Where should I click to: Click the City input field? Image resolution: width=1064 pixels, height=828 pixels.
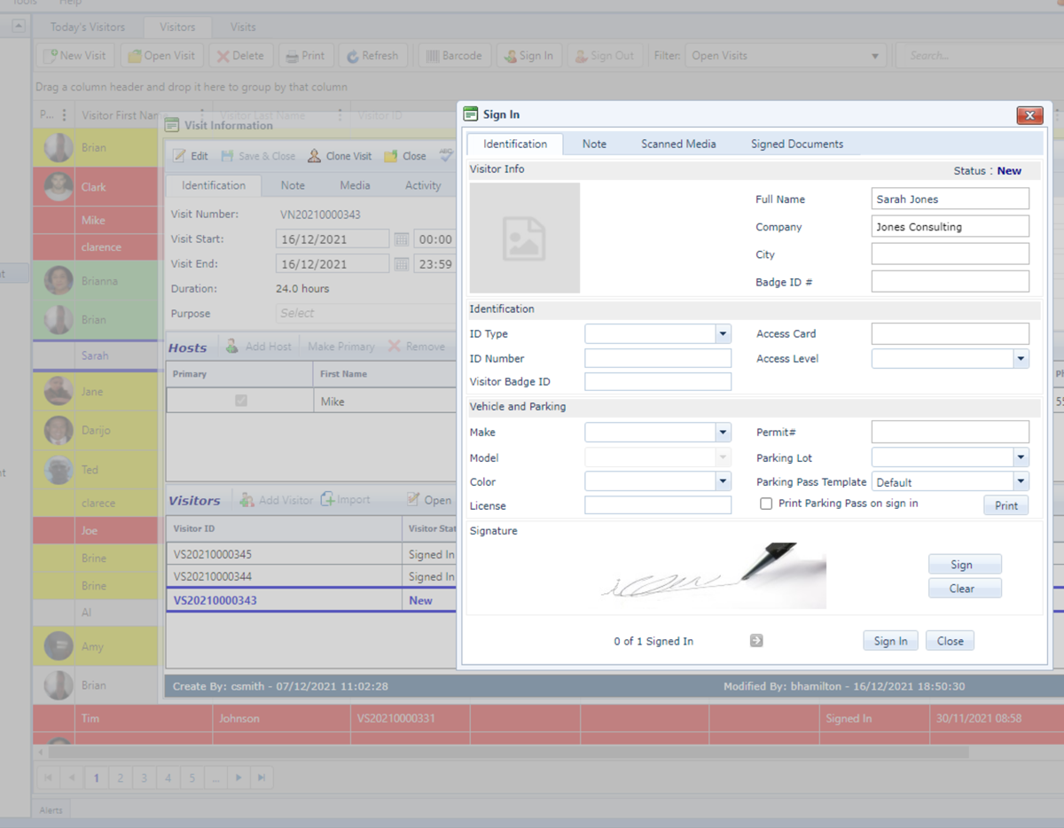[951, 254]
